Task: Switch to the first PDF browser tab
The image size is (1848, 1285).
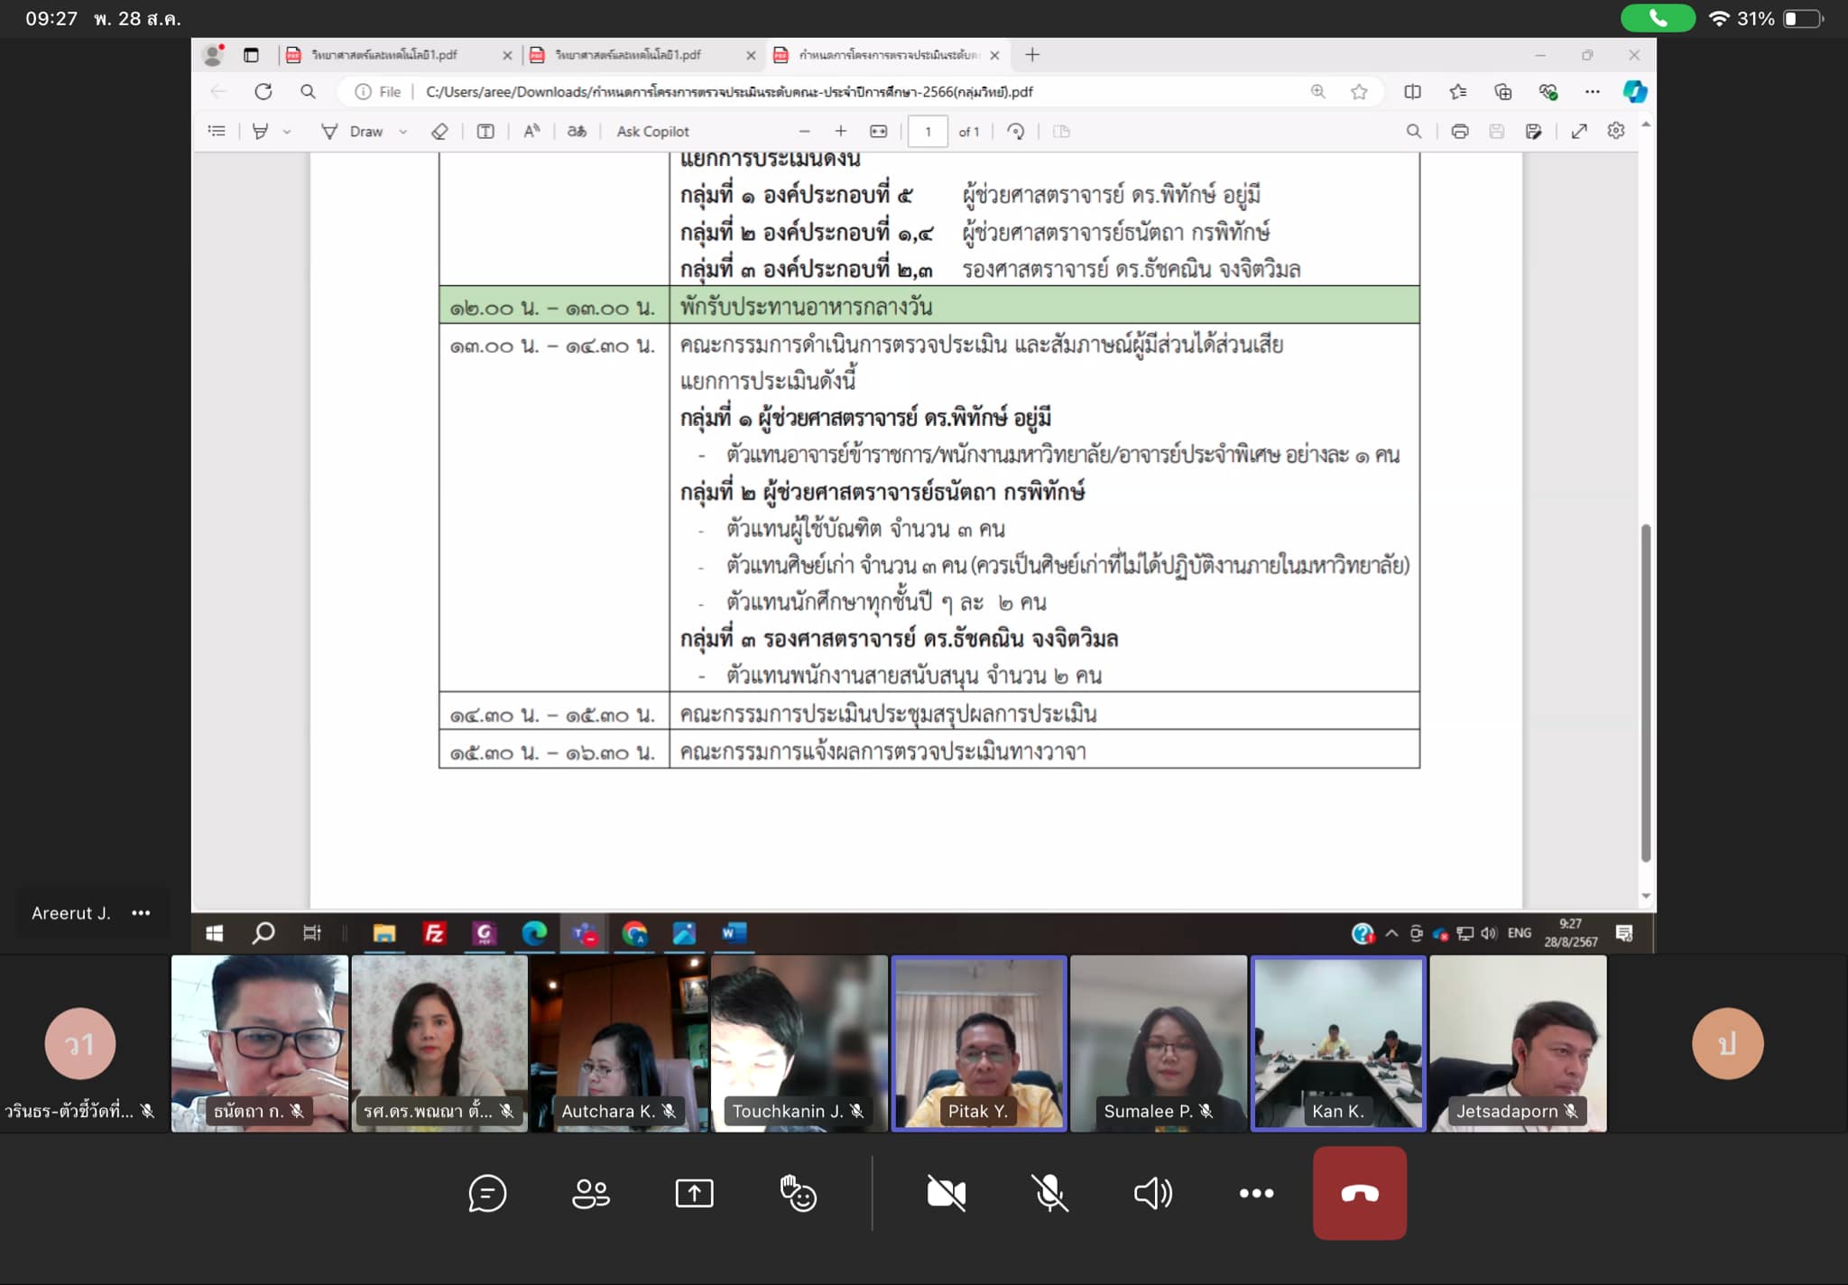Action: tap(384, 55)
